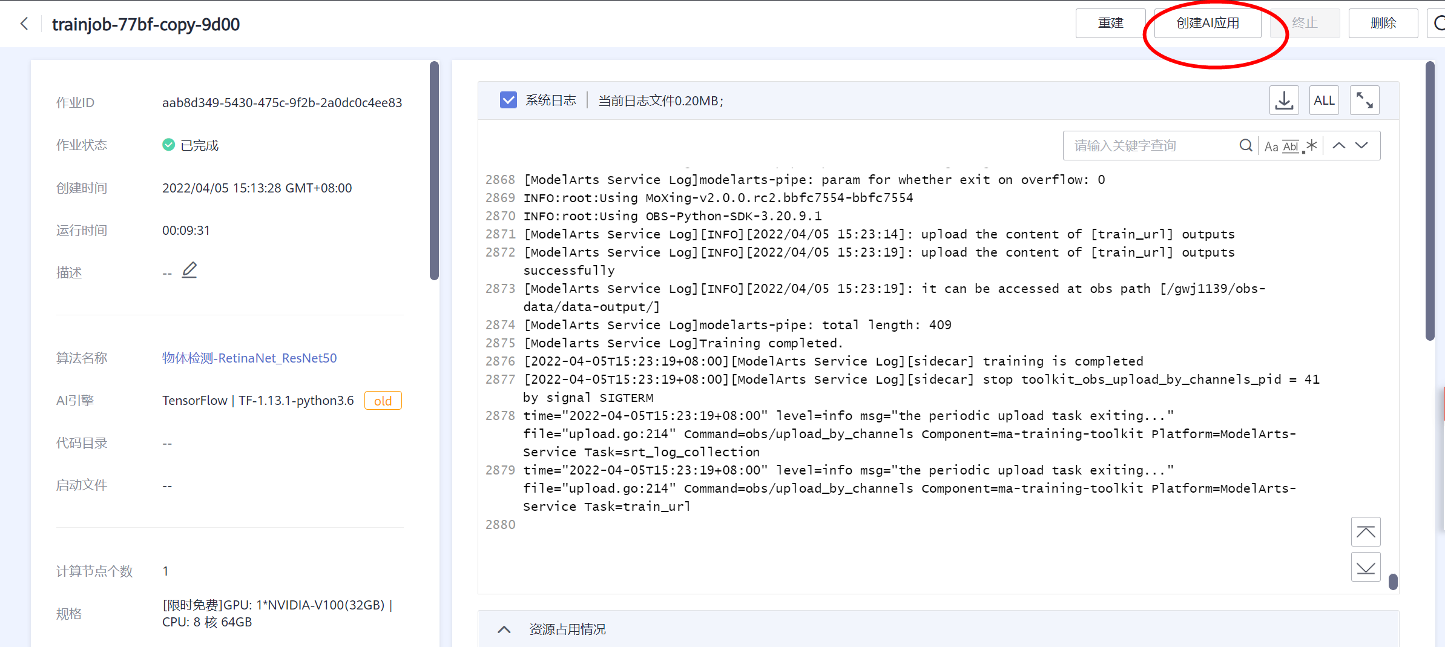Jump to the bottom of the log
Image resolution: width=1445 pixels, height=647 pixels.
pyautogui.click(x=1366, y=567)
